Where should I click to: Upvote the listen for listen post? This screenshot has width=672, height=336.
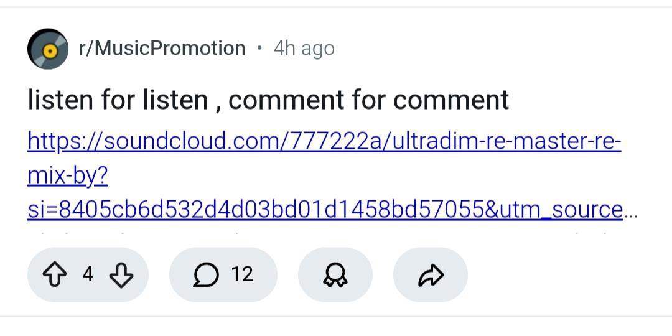click(x=54, y=274)
